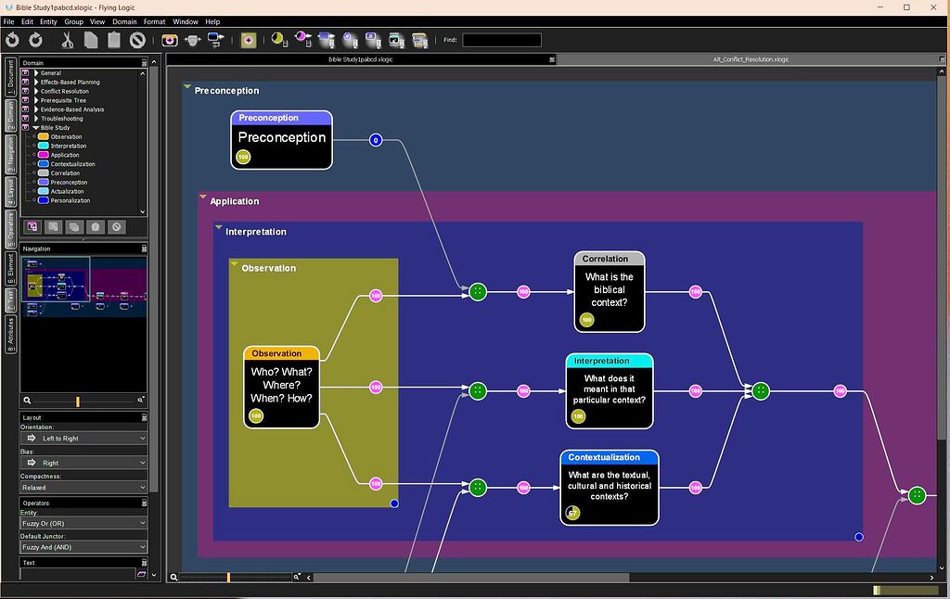Screen dimensions: 950x599
Task: Click the domain icon left of General
Action: pos(25,72)
